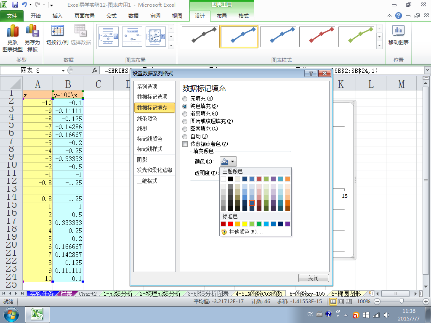
Task: Open 3-D Format (三维格式) section
Action: (147, 181)
